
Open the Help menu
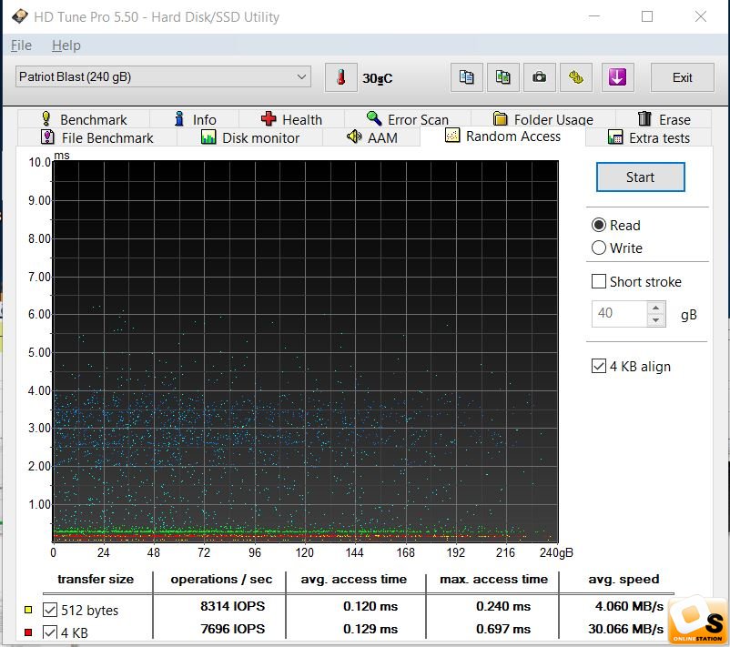(66, 45)
